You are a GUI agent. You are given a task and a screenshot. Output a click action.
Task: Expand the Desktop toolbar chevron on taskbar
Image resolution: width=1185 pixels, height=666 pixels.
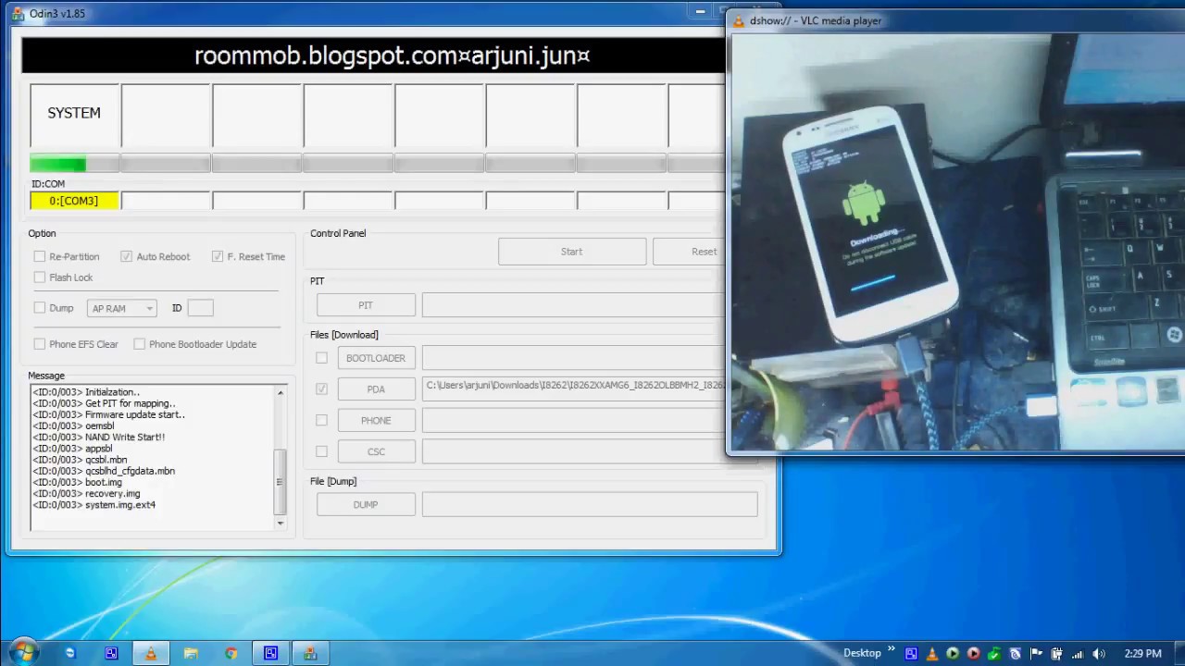click(x=892, y=649)
